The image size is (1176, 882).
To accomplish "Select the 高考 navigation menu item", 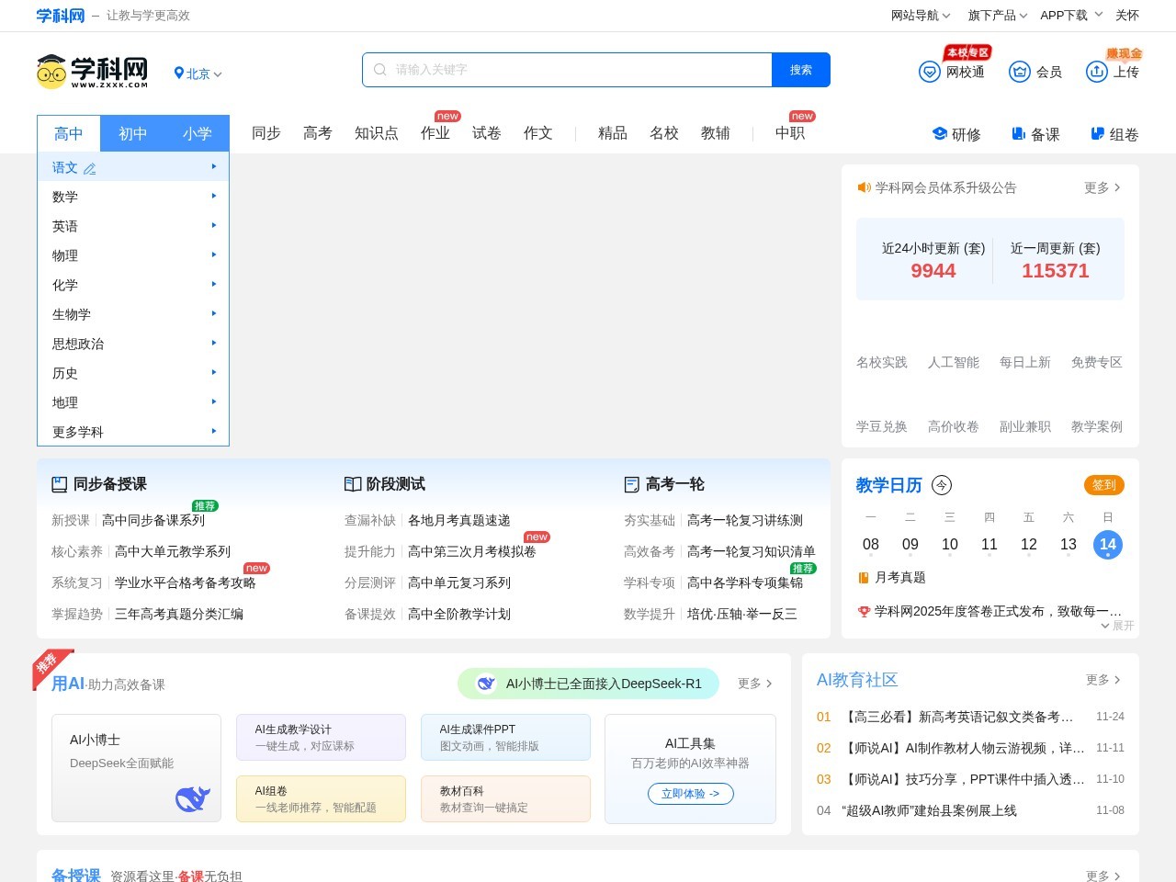I will tap(317, 133).
